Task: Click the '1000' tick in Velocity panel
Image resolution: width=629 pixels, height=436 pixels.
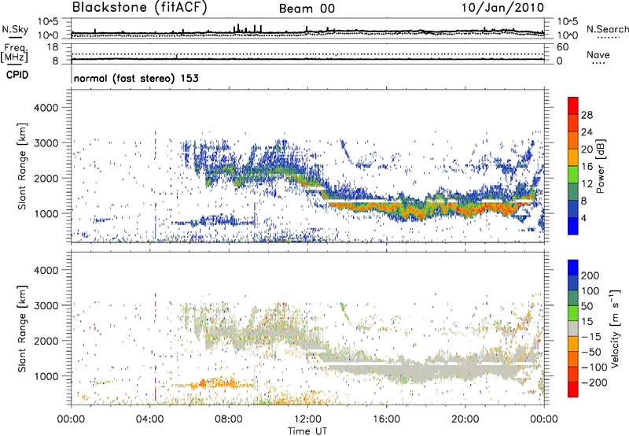Action: [x=46, y=376]
